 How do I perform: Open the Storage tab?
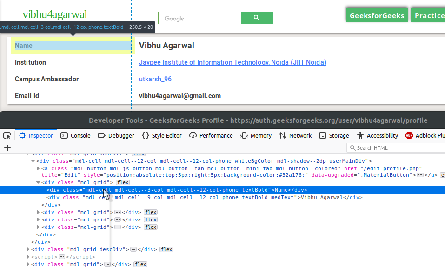[x=334, y=135]
